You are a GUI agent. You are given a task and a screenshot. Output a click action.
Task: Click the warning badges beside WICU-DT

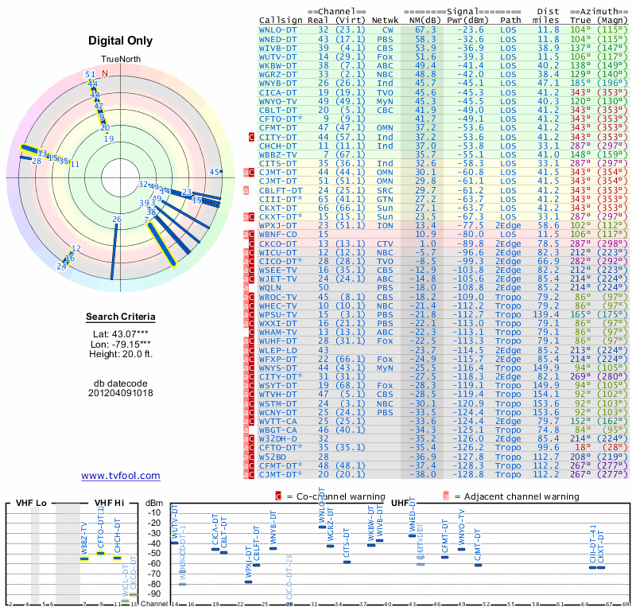click(249, 252)
